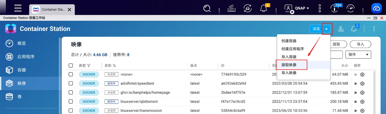Click play arrow for linuxserver/qbittorrent image
The image size is (386, 114).
click(x=356, y=102)
